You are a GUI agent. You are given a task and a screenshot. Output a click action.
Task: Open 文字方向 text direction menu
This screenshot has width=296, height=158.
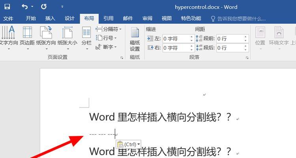[x=8, y=38]
